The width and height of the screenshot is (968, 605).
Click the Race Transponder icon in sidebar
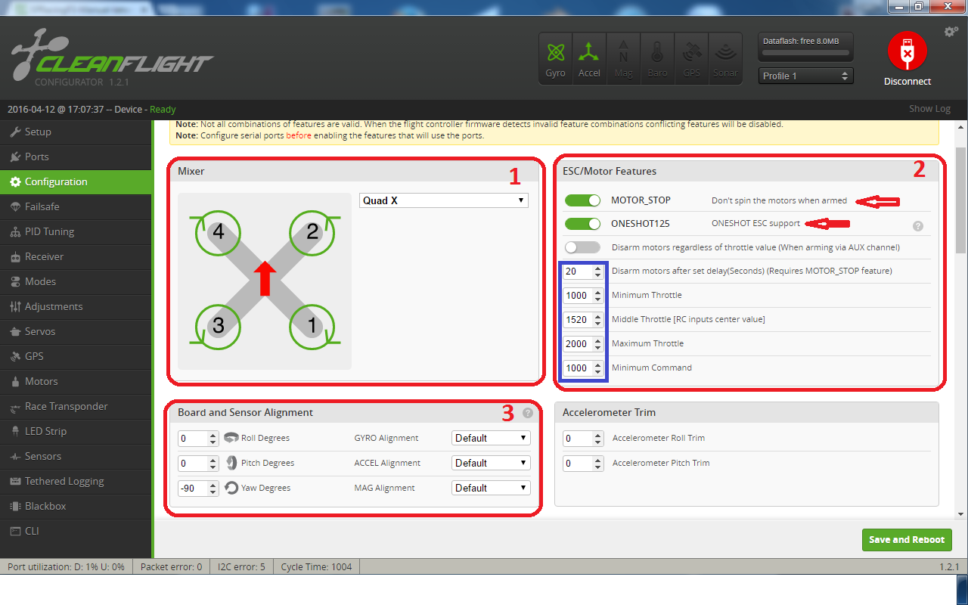(15, 406)
